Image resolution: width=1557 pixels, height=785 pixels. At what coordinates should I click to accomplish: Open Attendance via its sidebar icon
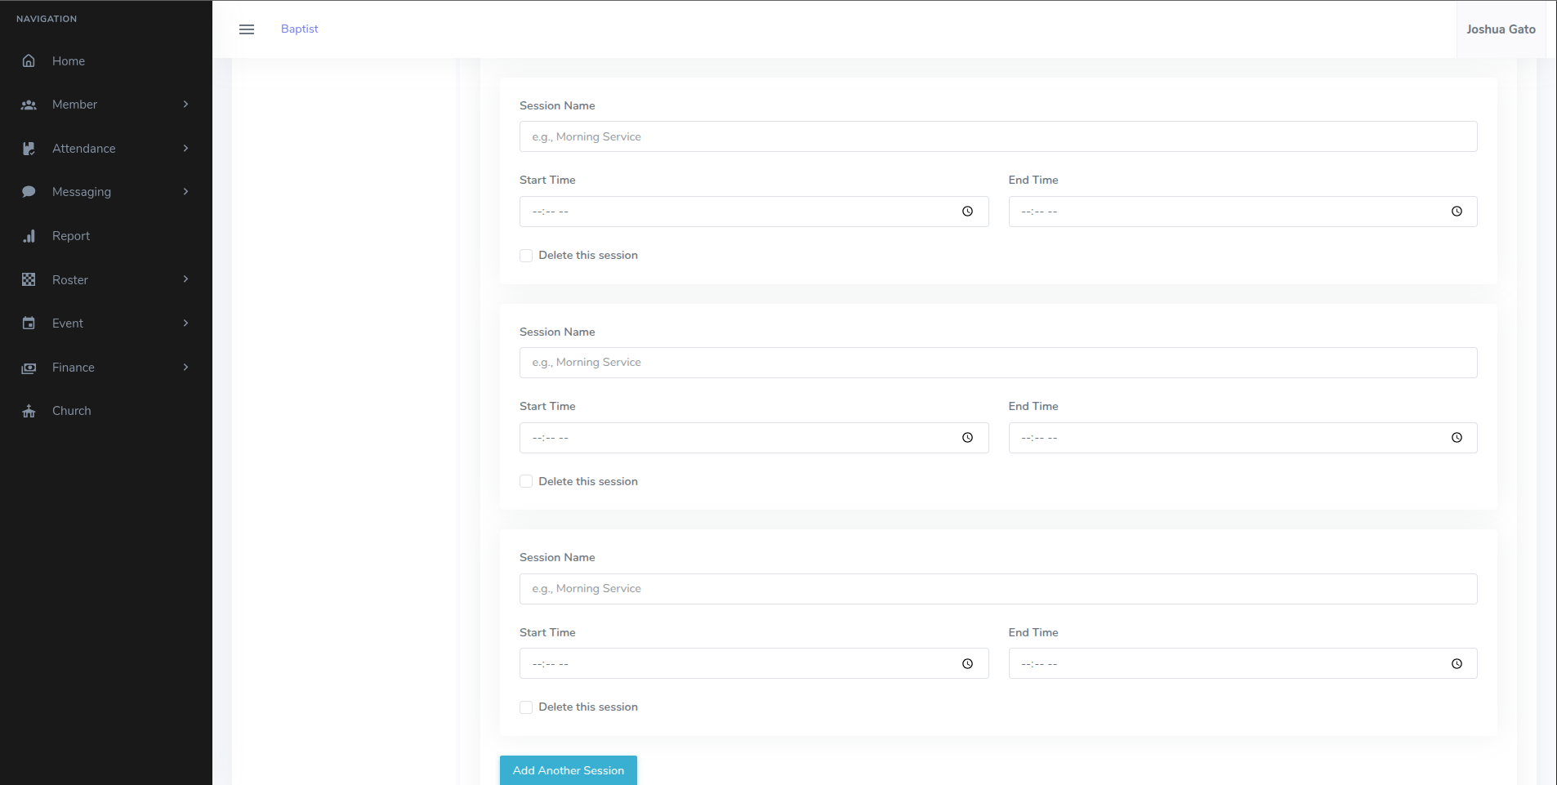(29, 148)
